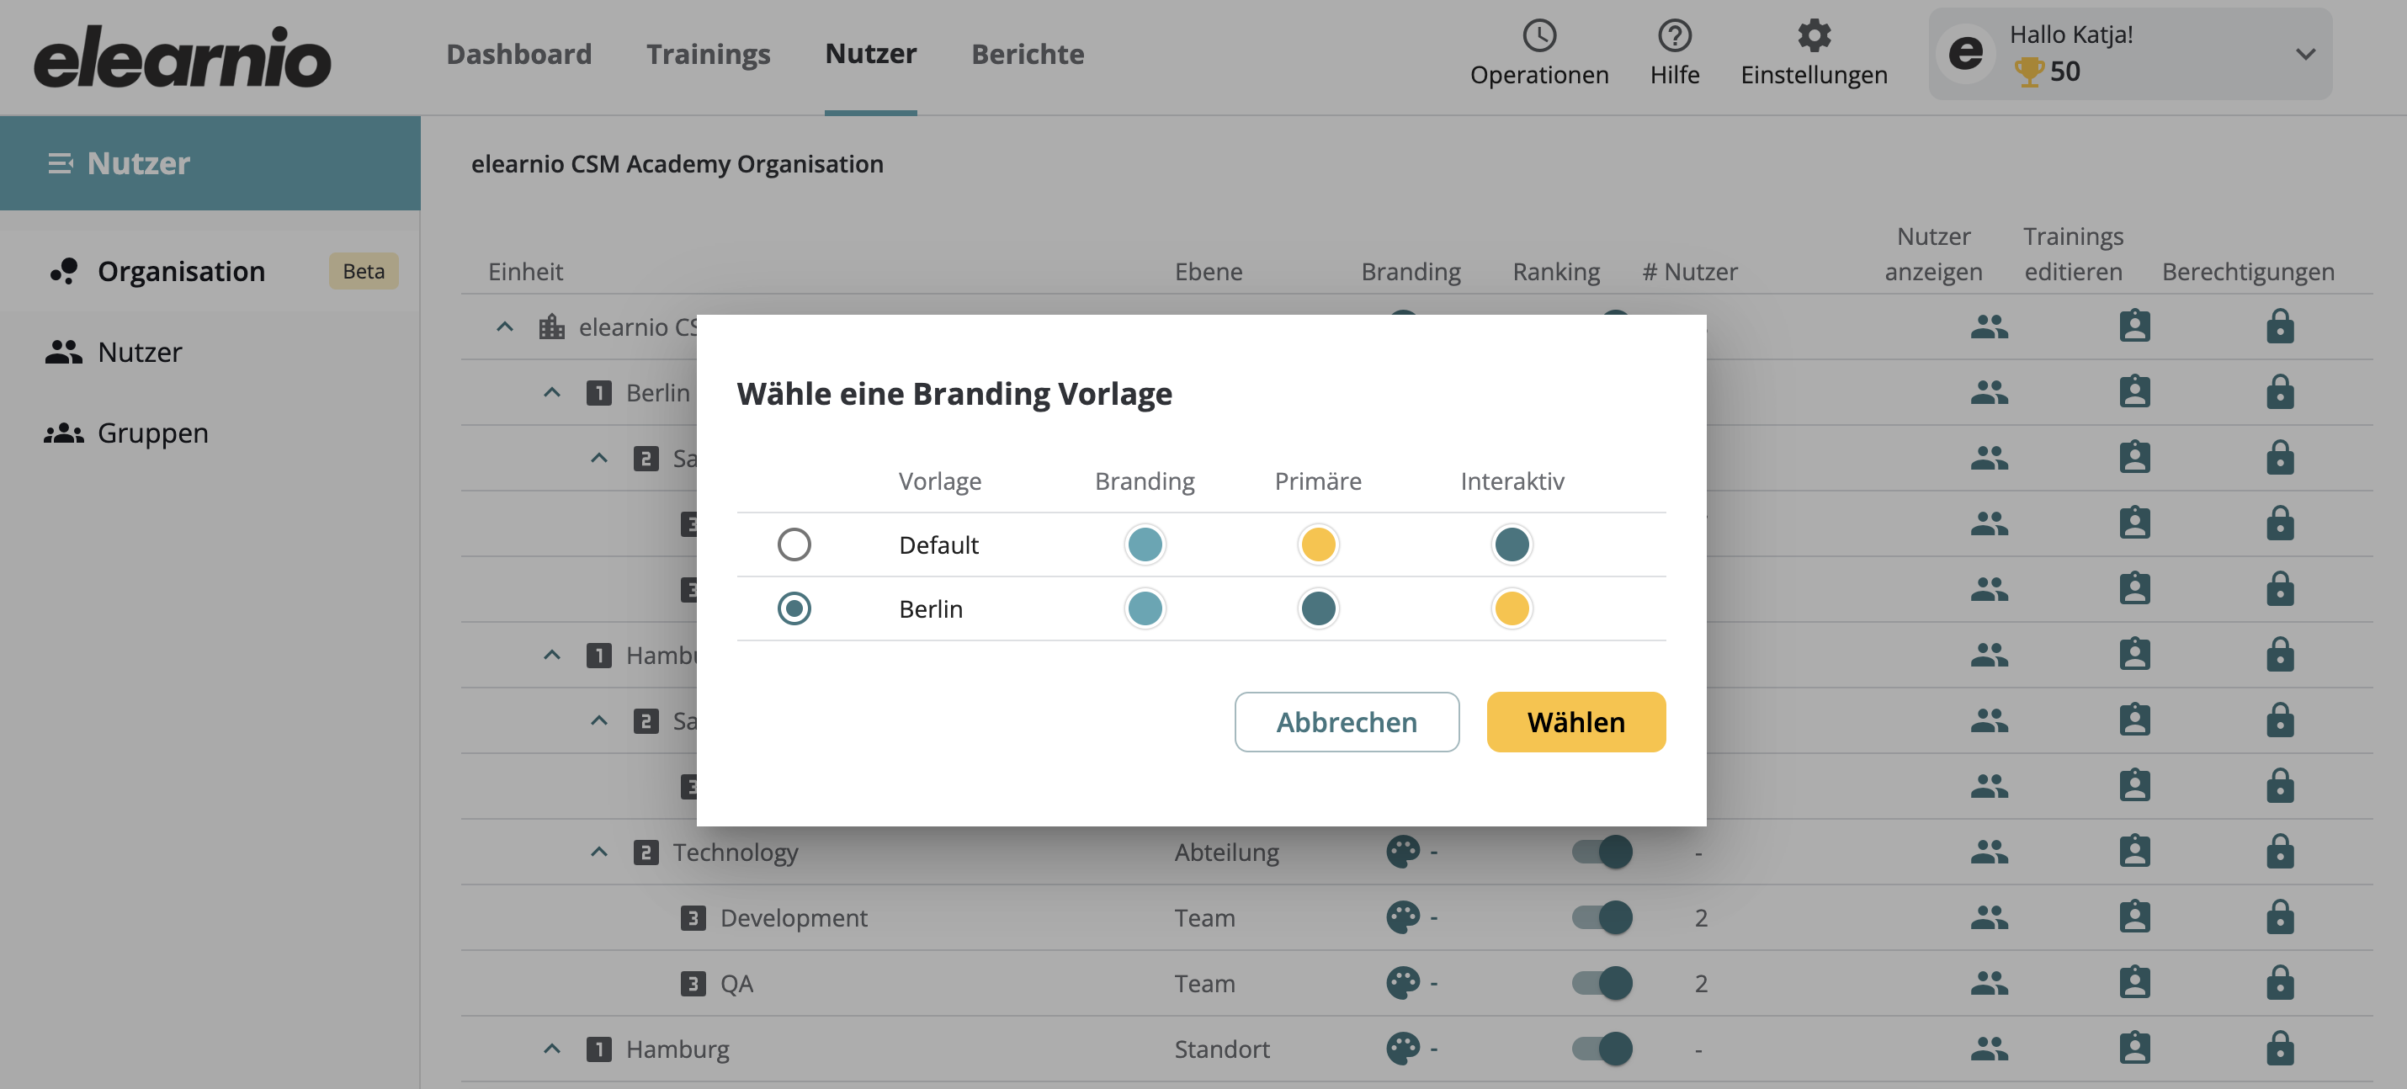Toggle ranking for bottom Hamburg row
Image resolution: width=2407 pixels, height=1089 pixels.
click(1601, 1049)
